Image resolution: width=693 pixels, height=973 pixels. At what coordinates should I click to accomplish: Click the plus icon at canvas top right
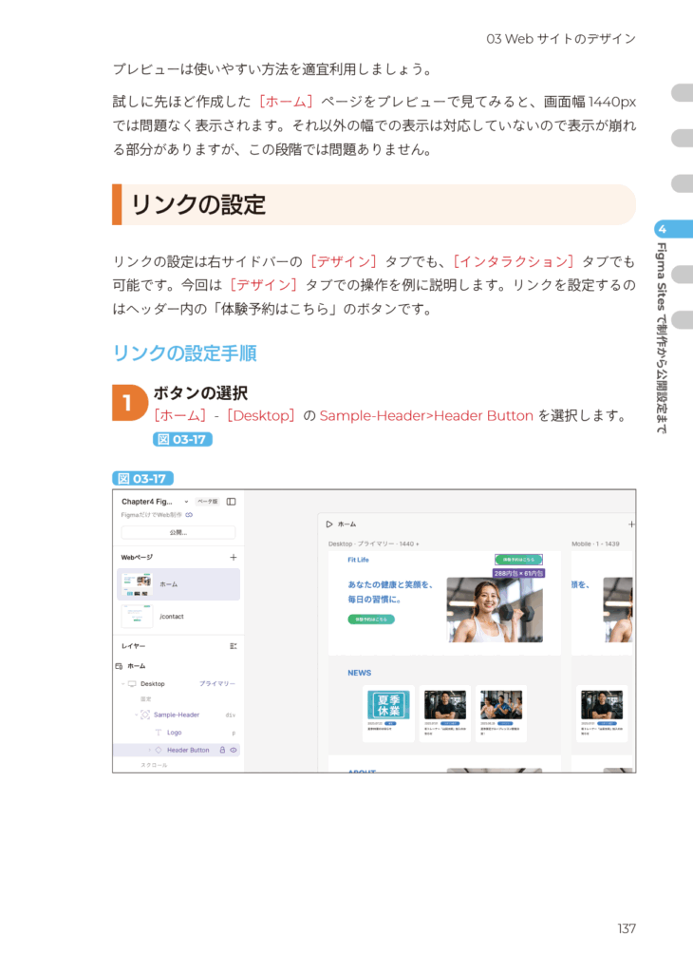[631, 524]
